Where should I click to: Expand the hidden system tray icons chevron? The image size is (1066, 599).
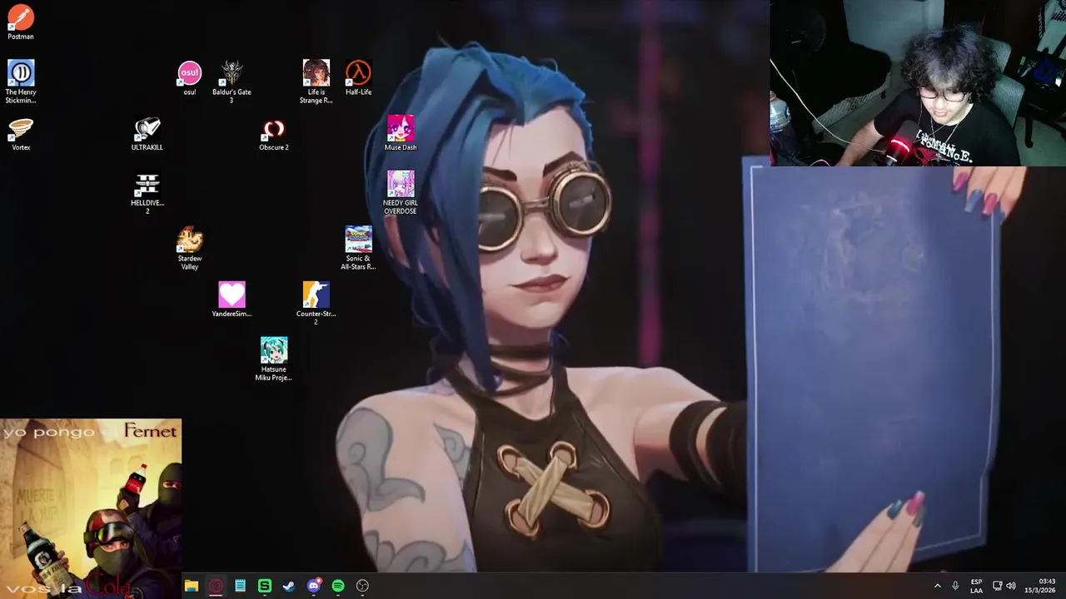click(938, 586)
